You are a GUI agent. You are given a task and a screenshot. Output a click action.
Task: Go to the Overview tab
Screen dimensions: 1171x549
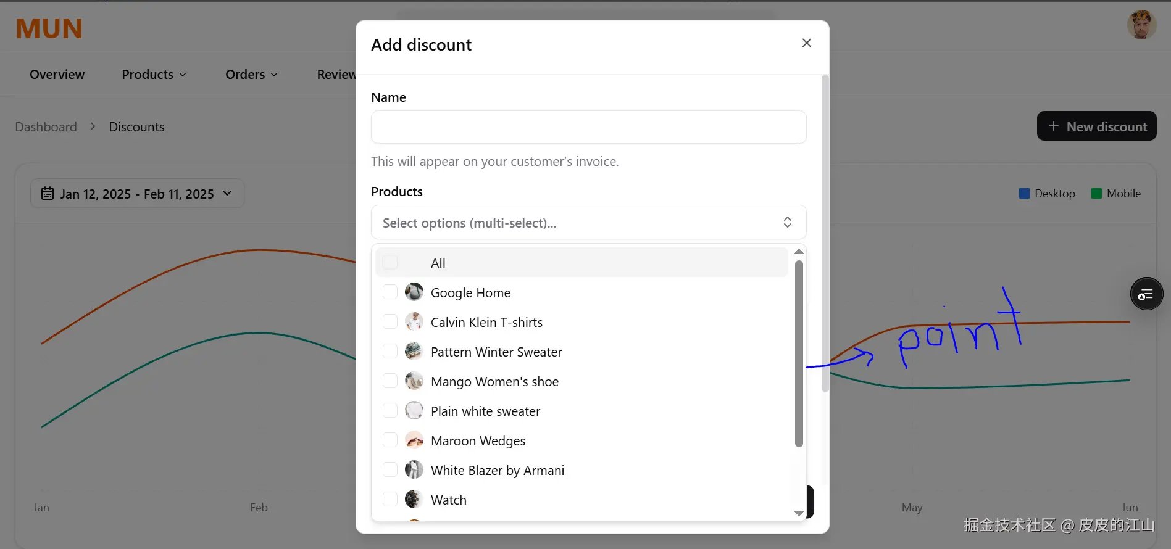(57, 75)
